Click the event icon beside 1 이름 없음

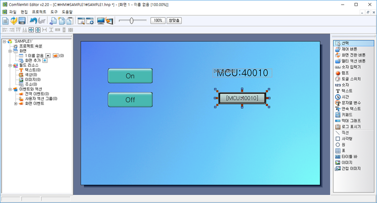[x=56, y=56]
